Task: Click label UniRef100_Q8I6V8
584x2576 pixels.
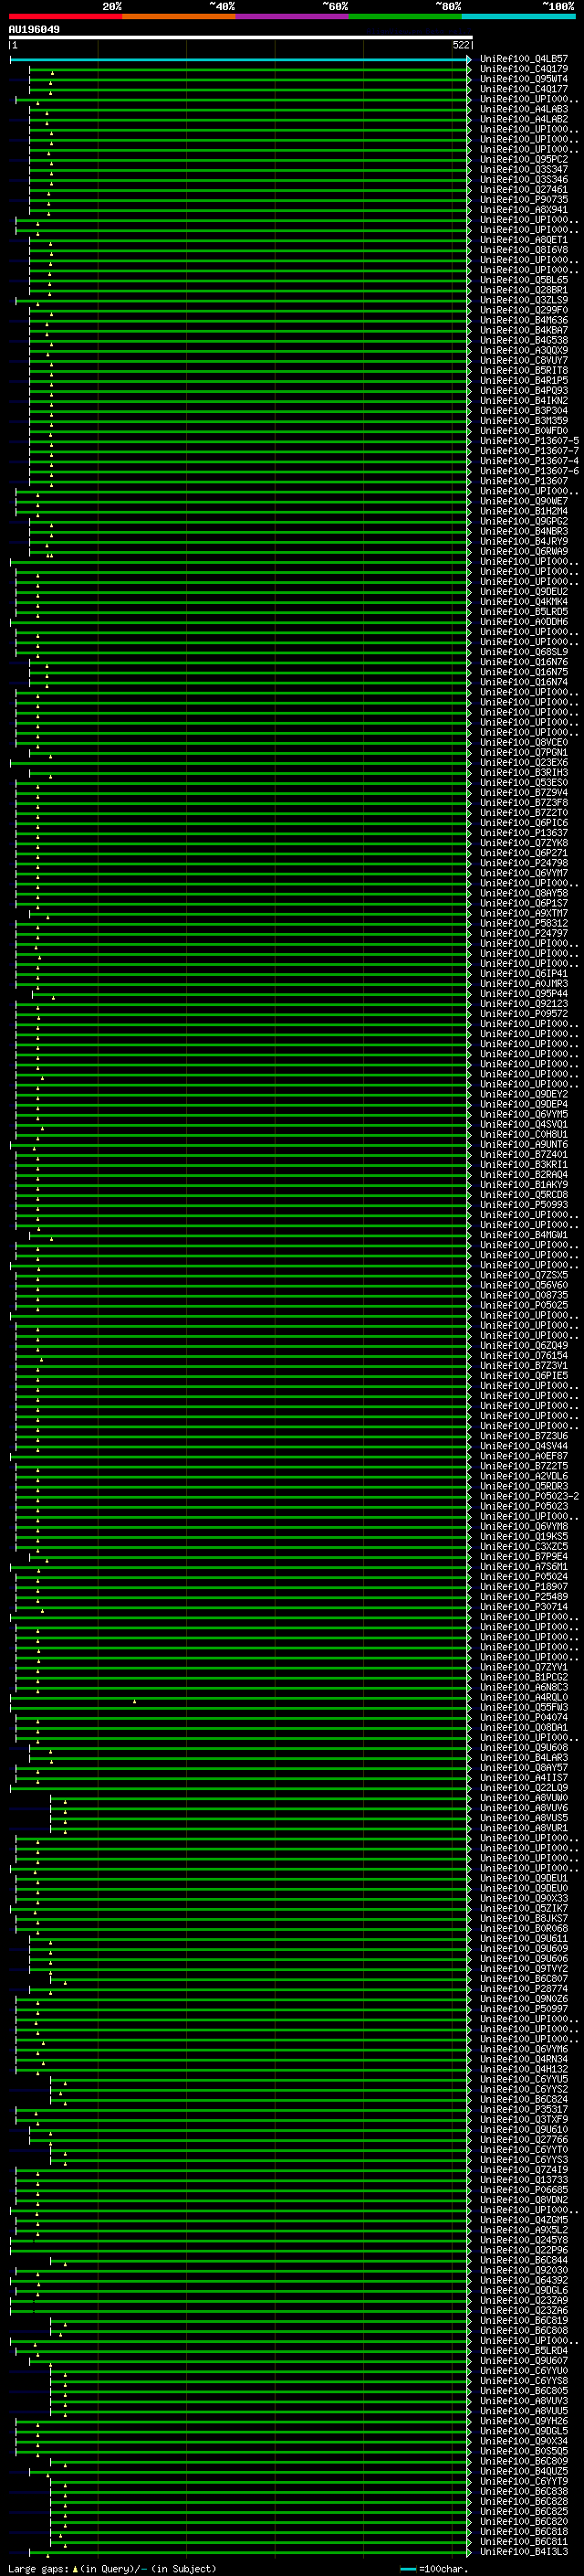Action: click(524, 250)
